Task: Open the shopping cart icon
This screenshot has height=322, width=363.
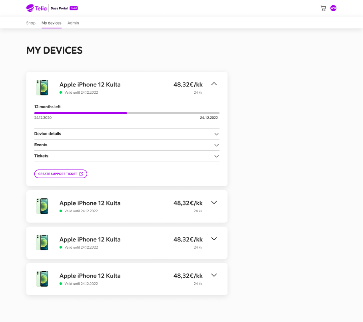Action: 323,8
